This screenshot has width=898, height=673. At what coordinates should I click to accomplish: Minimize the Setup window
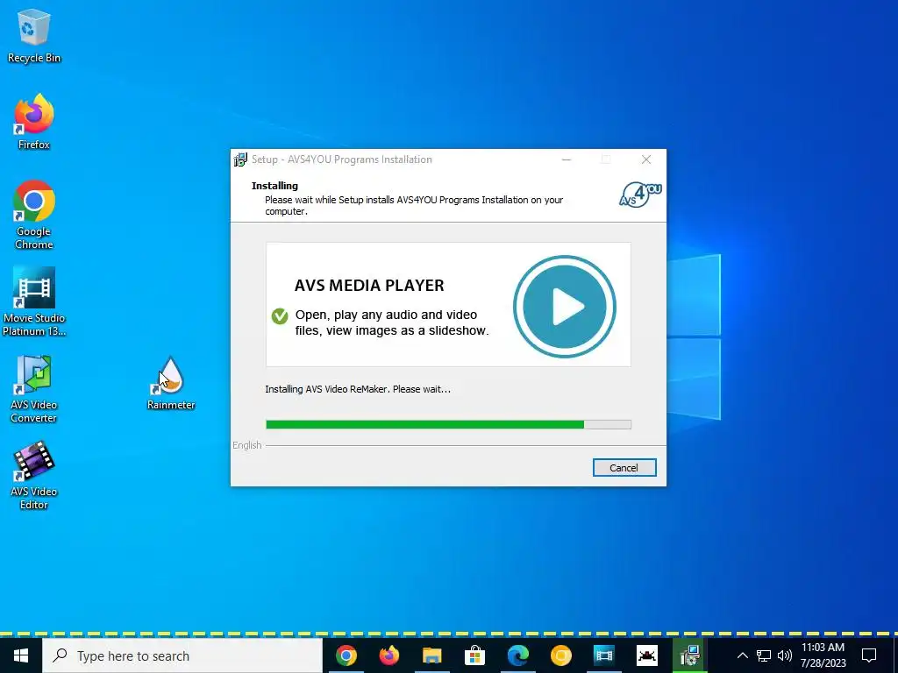click(567, 159)
